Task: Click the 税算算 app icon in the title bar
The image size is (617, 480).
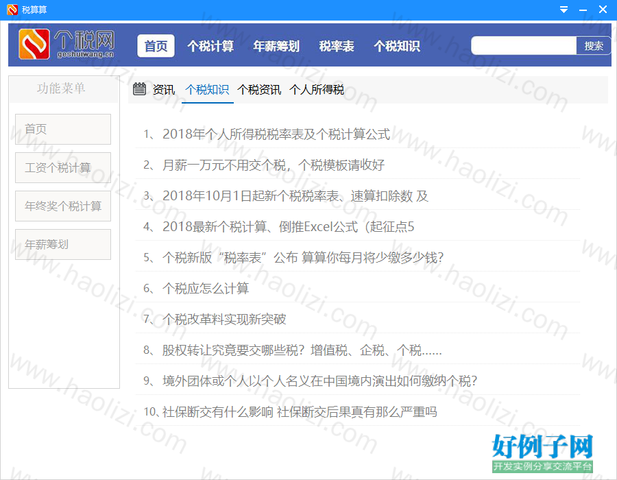Action: coord(12,10)
